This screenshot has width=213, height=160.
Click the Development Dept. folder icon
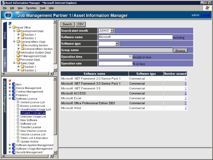[18, 31]
